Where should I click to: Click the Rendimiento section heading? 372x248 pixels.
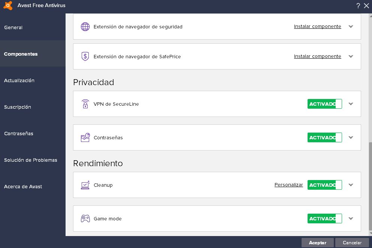coord(98,163)
